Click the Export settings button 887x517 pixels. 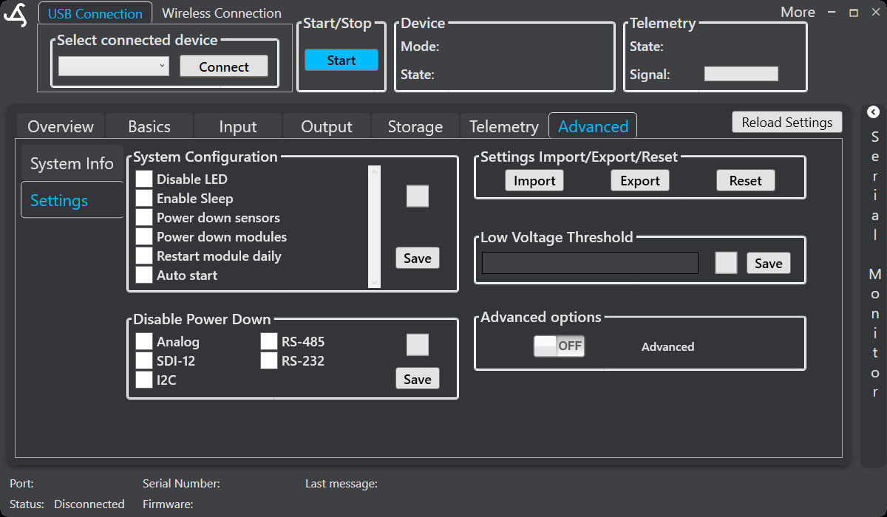[x=640, y=181]
